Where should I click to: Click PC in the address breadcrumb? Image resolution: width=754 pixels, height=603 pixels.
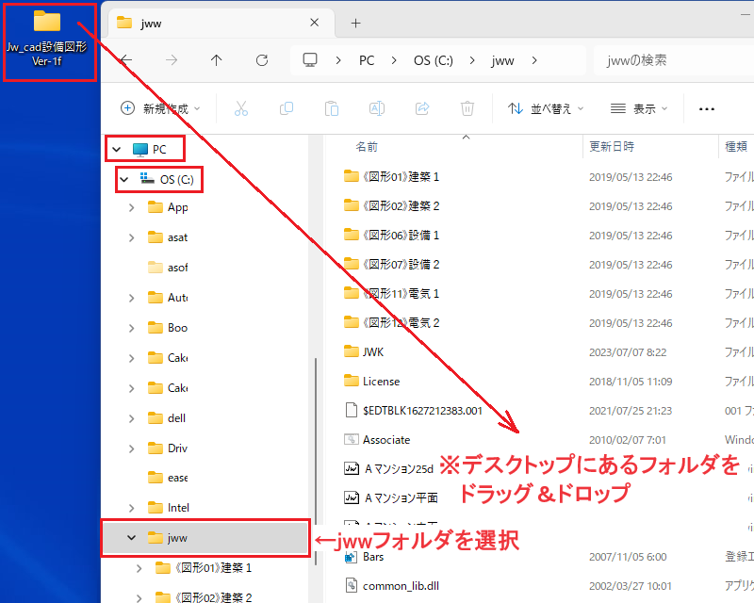coord(367,59)
